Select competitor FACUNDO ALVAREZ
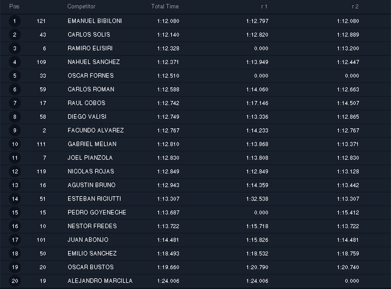Viewport: 391px width, 289px height. 95,131
